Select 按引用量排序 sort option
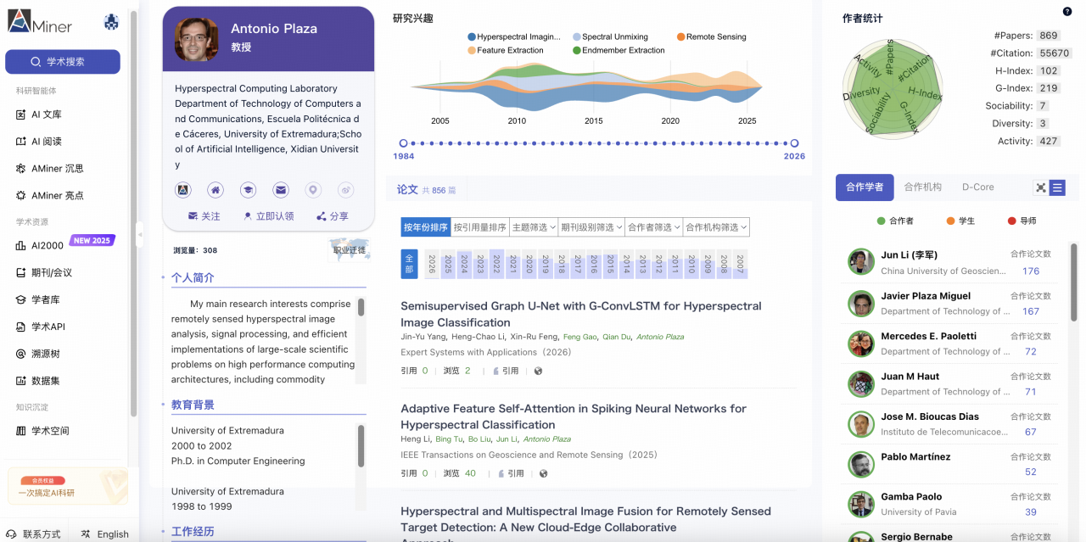The image size is (1086, 542). 479,227
